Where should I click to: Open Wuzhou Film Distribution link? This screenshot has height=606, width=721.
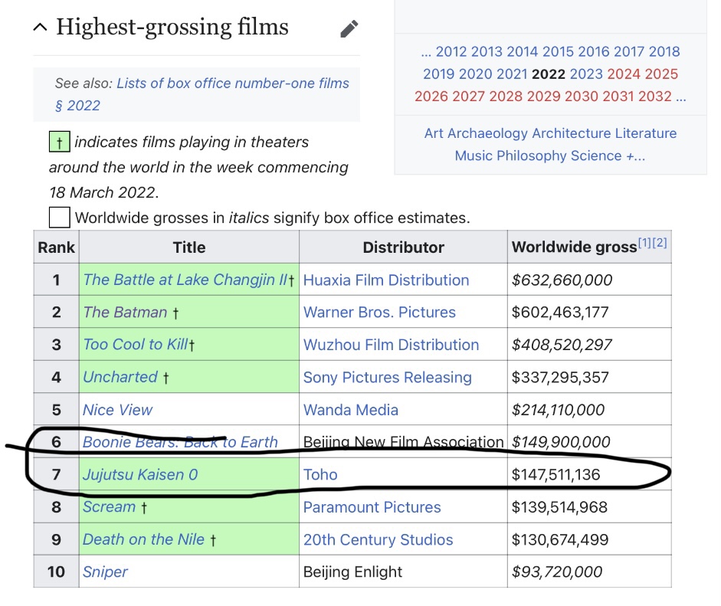(x=392, y=345)
